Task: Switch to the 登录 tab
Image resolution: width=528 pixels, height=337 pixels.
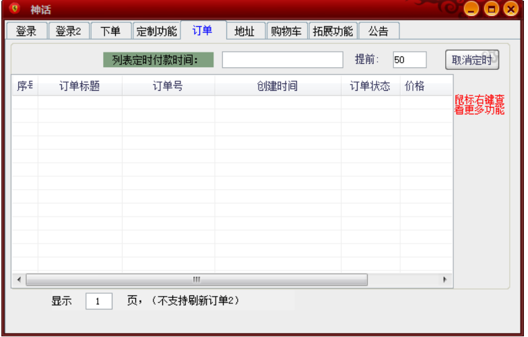Action: (x=26, y=31)
